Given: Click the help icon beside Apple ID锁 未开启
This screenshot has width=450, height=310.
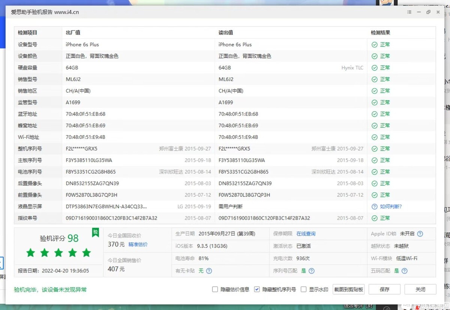Looking at the screenshot, I should click(x=420, y=234).
